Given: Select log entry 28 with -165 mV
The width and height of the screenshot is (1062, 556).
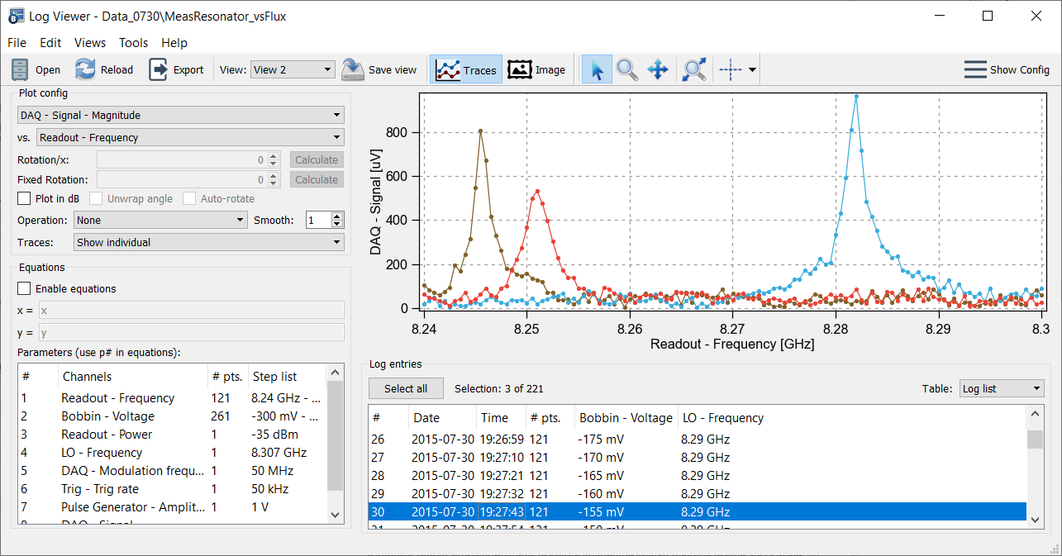Looking at the screenshot, I should point(698,476).
